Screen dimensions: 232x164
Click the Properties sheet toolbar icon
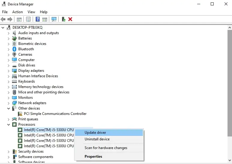click(28, 19)
